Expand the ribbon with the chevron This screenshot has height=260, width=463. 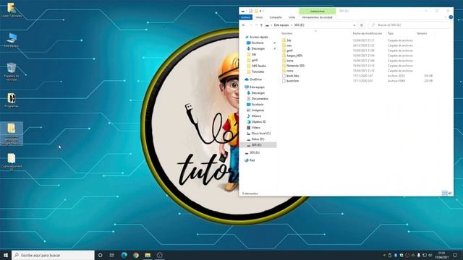(446, 17)
